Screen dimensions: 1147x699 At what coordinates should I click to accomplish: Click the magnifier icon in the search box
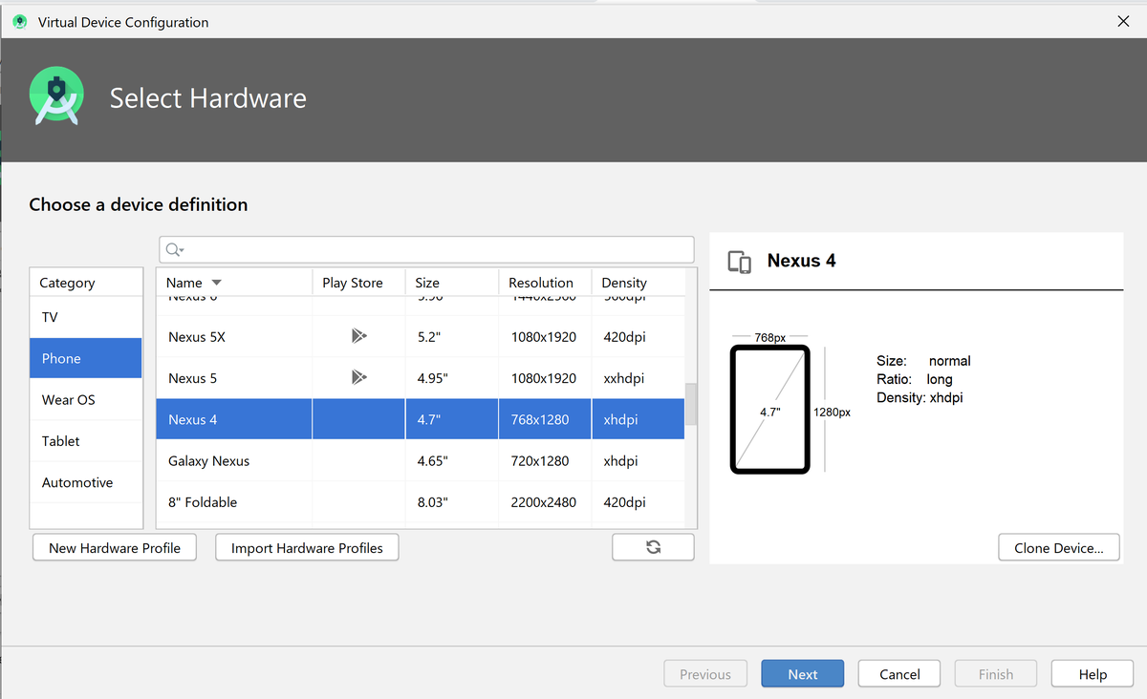coord(172,248)
